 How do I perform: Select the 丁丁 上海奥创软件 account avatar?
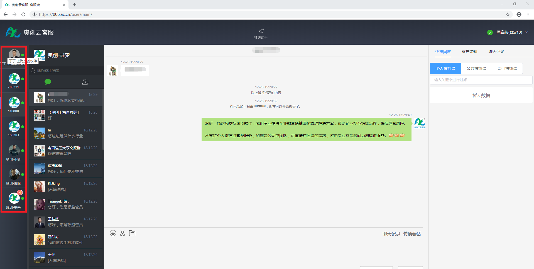pos(14,54)
